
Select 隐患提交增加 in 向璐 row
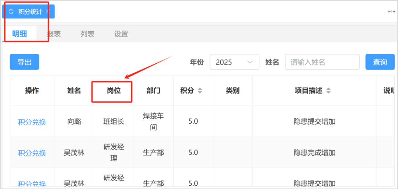pyautogui.click(x=315, y=122)
